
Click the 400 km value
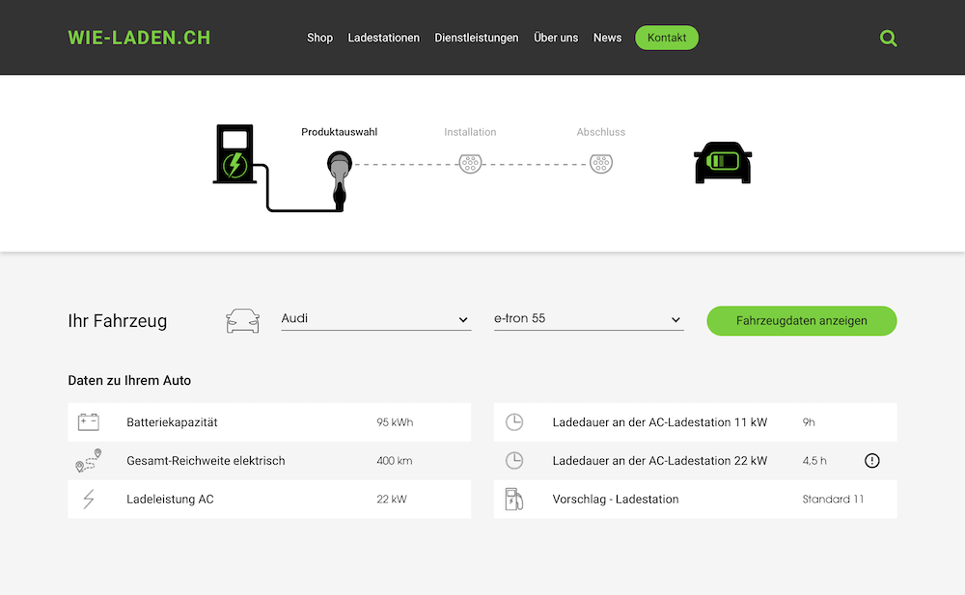[395, 460]
